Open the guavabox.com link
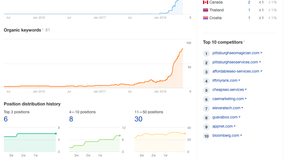The height and width of the screenshot is (161, 294). coord(225,117)
